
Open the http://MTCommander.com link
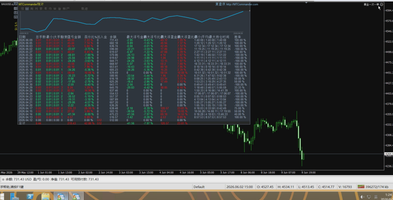pyautogui.click(x=242, y=4)
